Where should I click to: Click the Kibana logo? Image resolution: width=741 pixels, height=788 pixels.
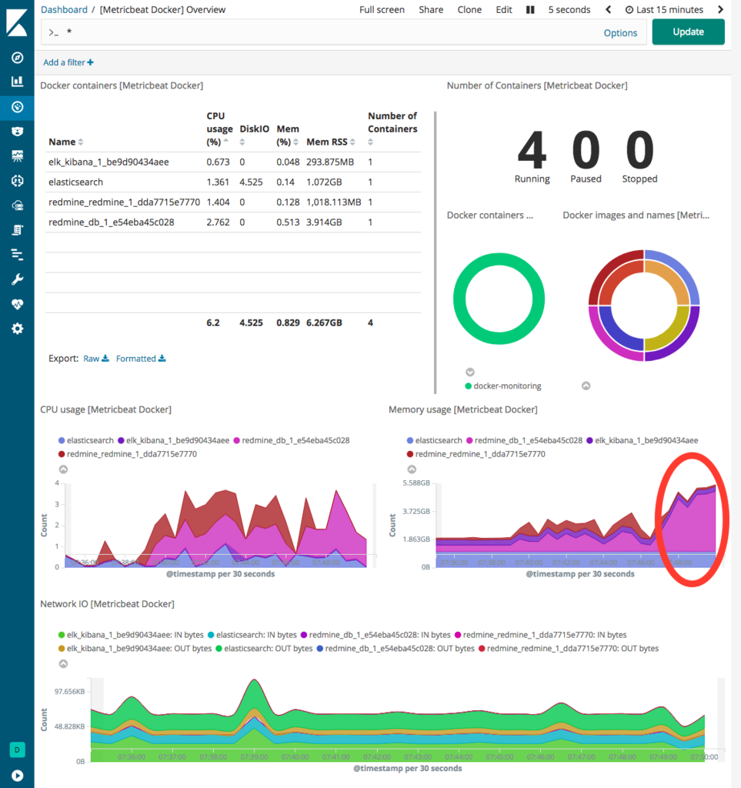pyautogui.click(x=17, y=22)
